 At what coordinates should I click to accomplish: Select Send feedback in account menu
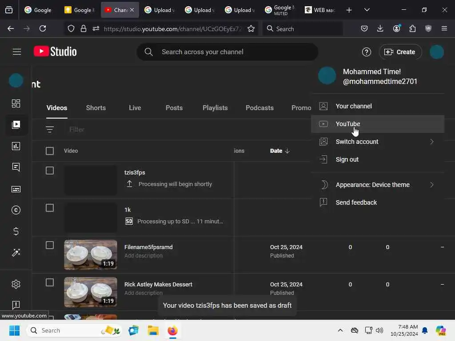(x=378, y=202)
